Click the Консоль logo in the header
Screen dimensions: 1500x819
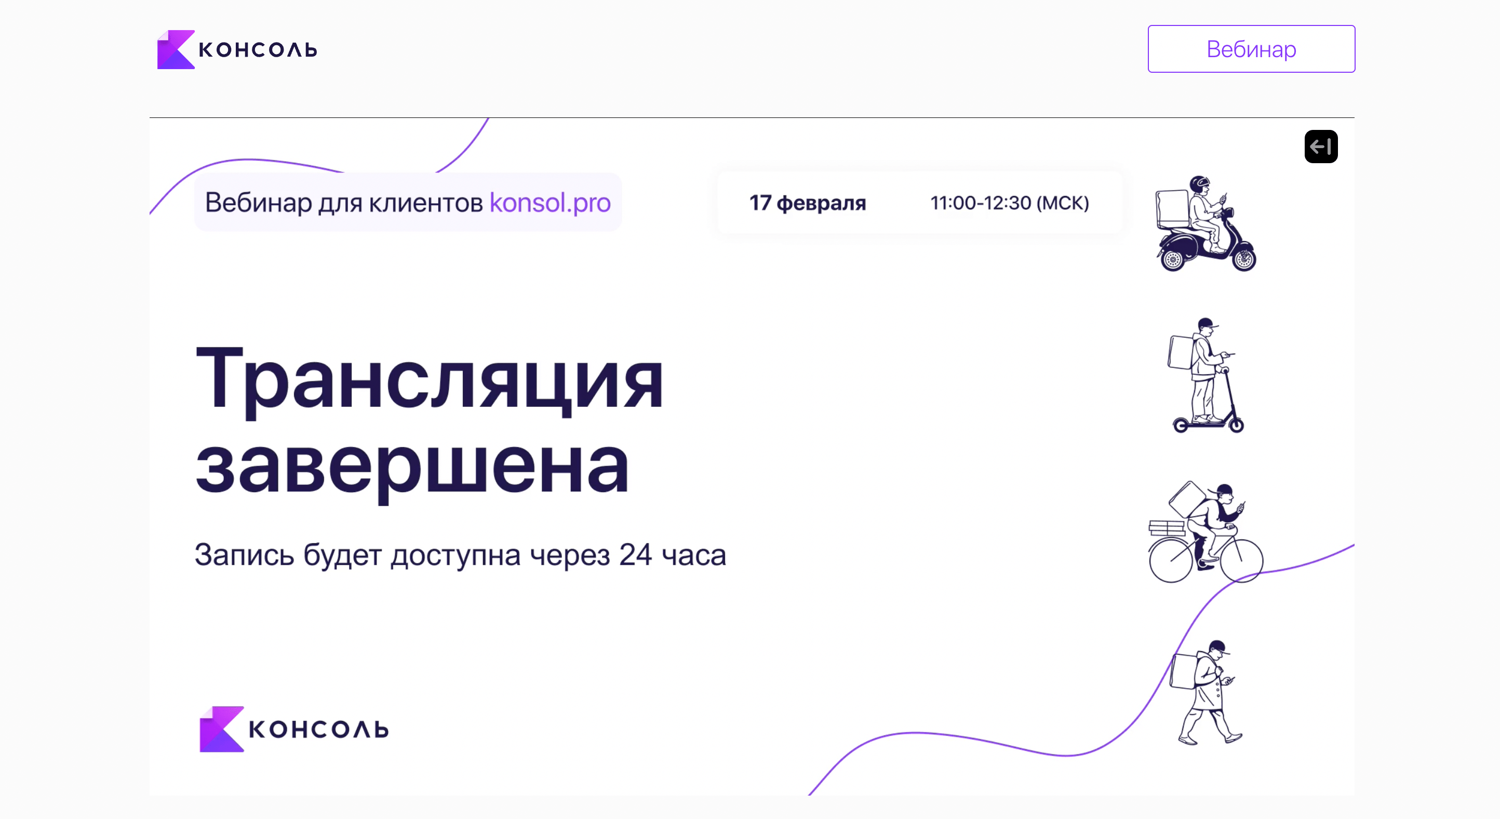(237, 49)
